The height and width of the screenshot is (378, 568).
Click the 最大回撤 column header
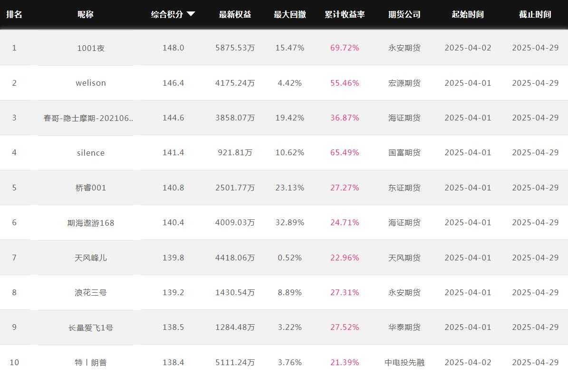[290, 14]
